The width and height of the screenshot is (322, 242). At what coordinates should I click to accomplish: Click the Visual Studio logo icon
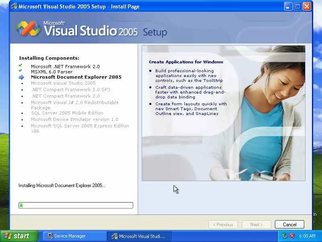(28, 28)
